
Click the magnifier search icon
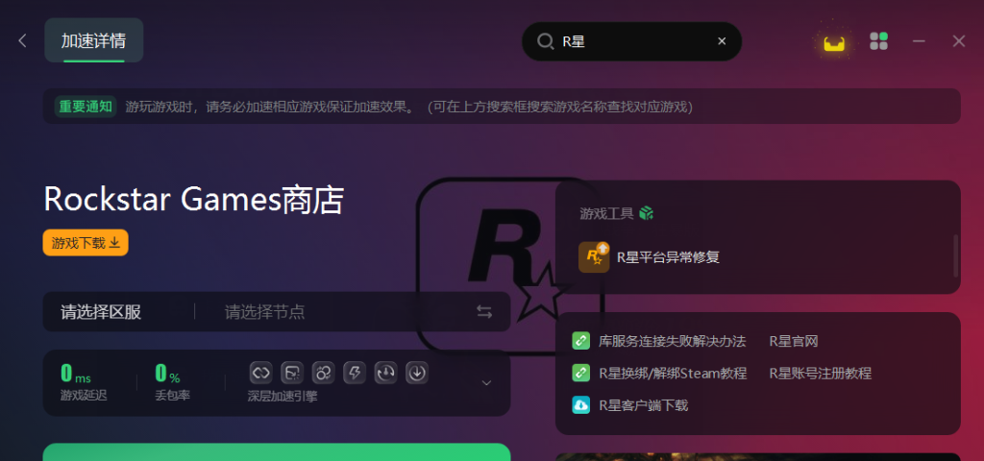[545, 41]
